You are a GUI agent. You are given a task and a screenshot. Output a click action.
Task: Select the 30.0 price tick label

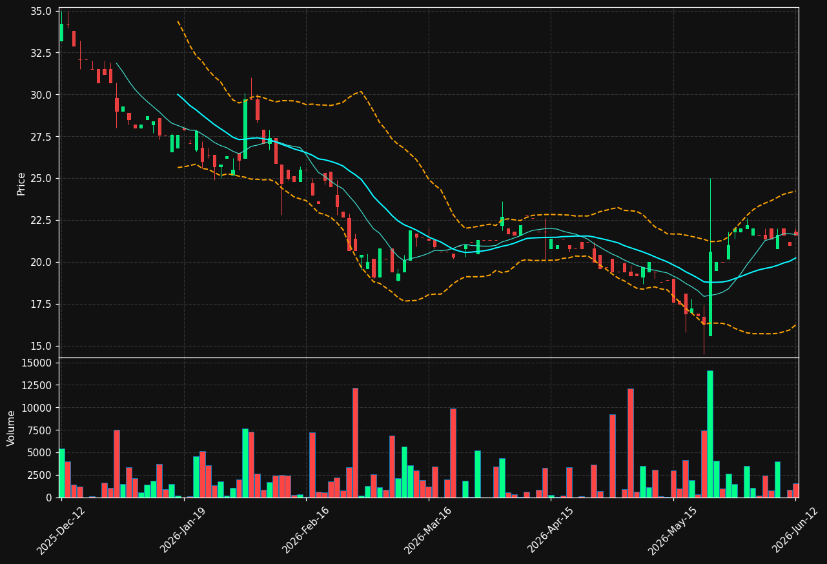click(x=41, y=95)
